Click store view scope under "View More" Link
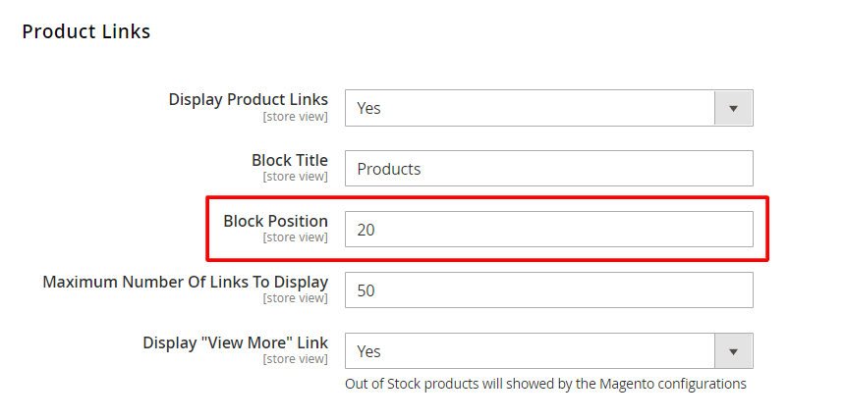This screenshot has height=420, width=845. pos(295,360)
